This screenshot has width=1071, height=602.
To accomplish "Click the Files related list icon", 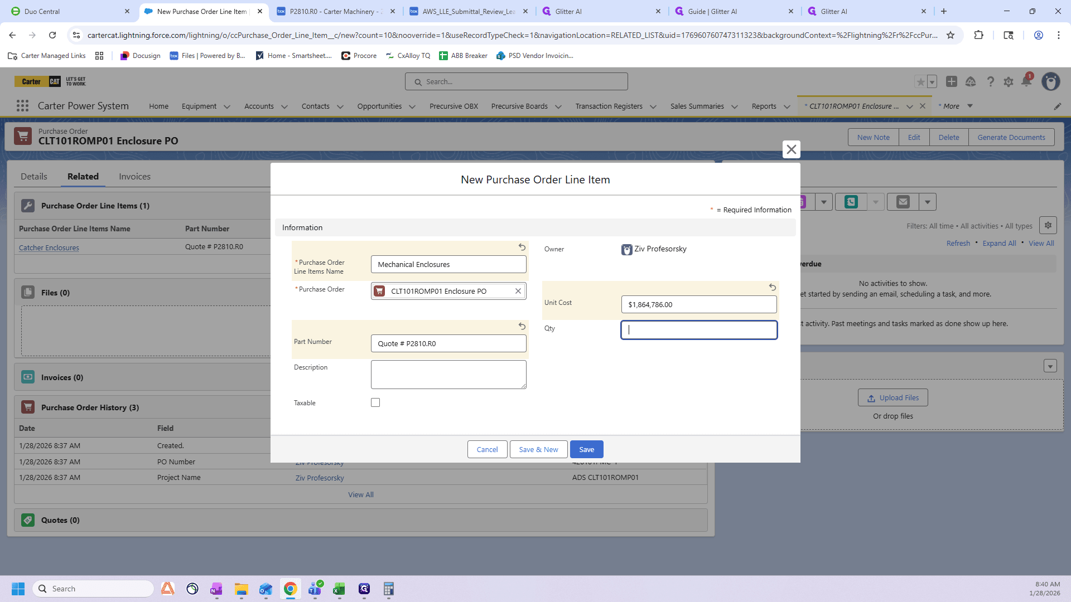I will point(28,293).
